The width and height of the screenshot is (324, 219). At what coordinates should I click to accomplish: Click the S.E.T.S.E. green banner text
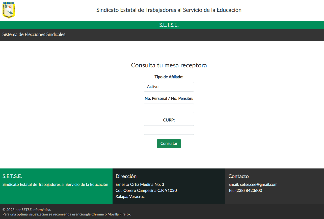pos(169,25)
